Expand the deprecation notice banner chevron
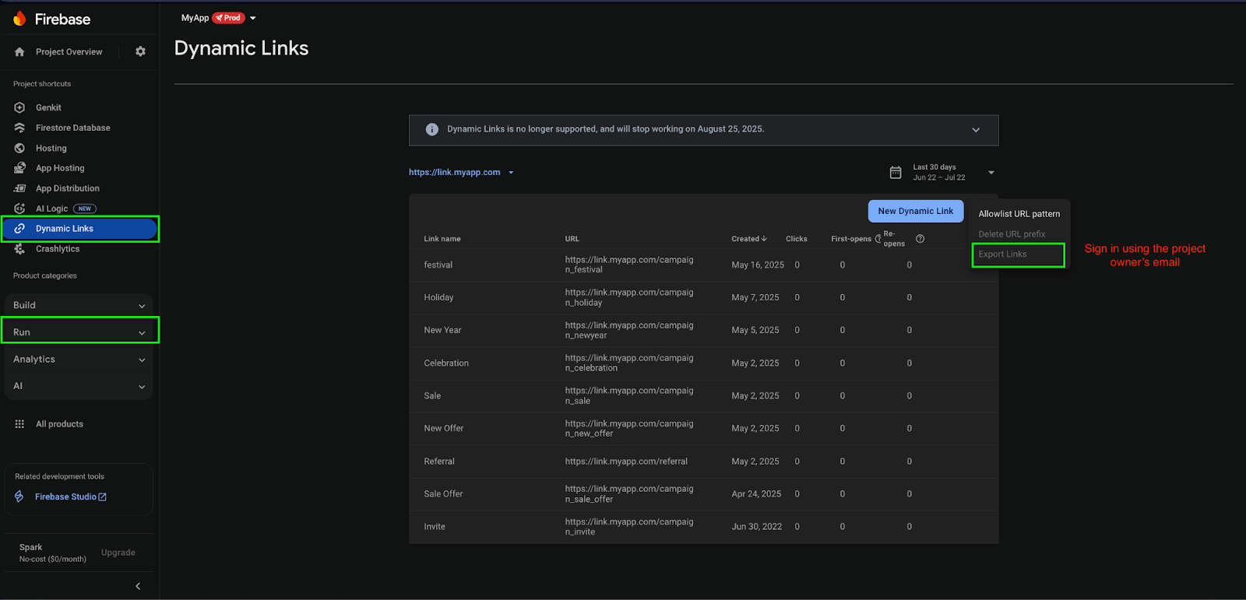Viewport: 1246px width, 600px height. click(976, 130)
